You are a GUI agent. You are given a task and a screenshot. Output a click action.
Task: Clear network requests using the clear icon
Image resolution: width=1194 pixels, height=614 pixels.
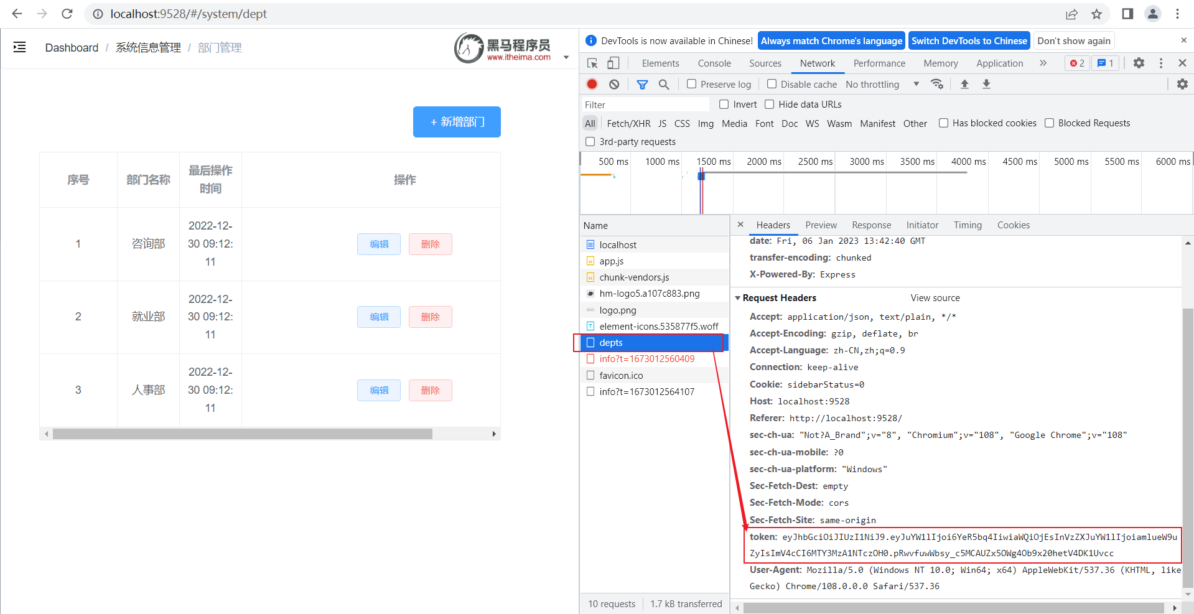(614, 84)
